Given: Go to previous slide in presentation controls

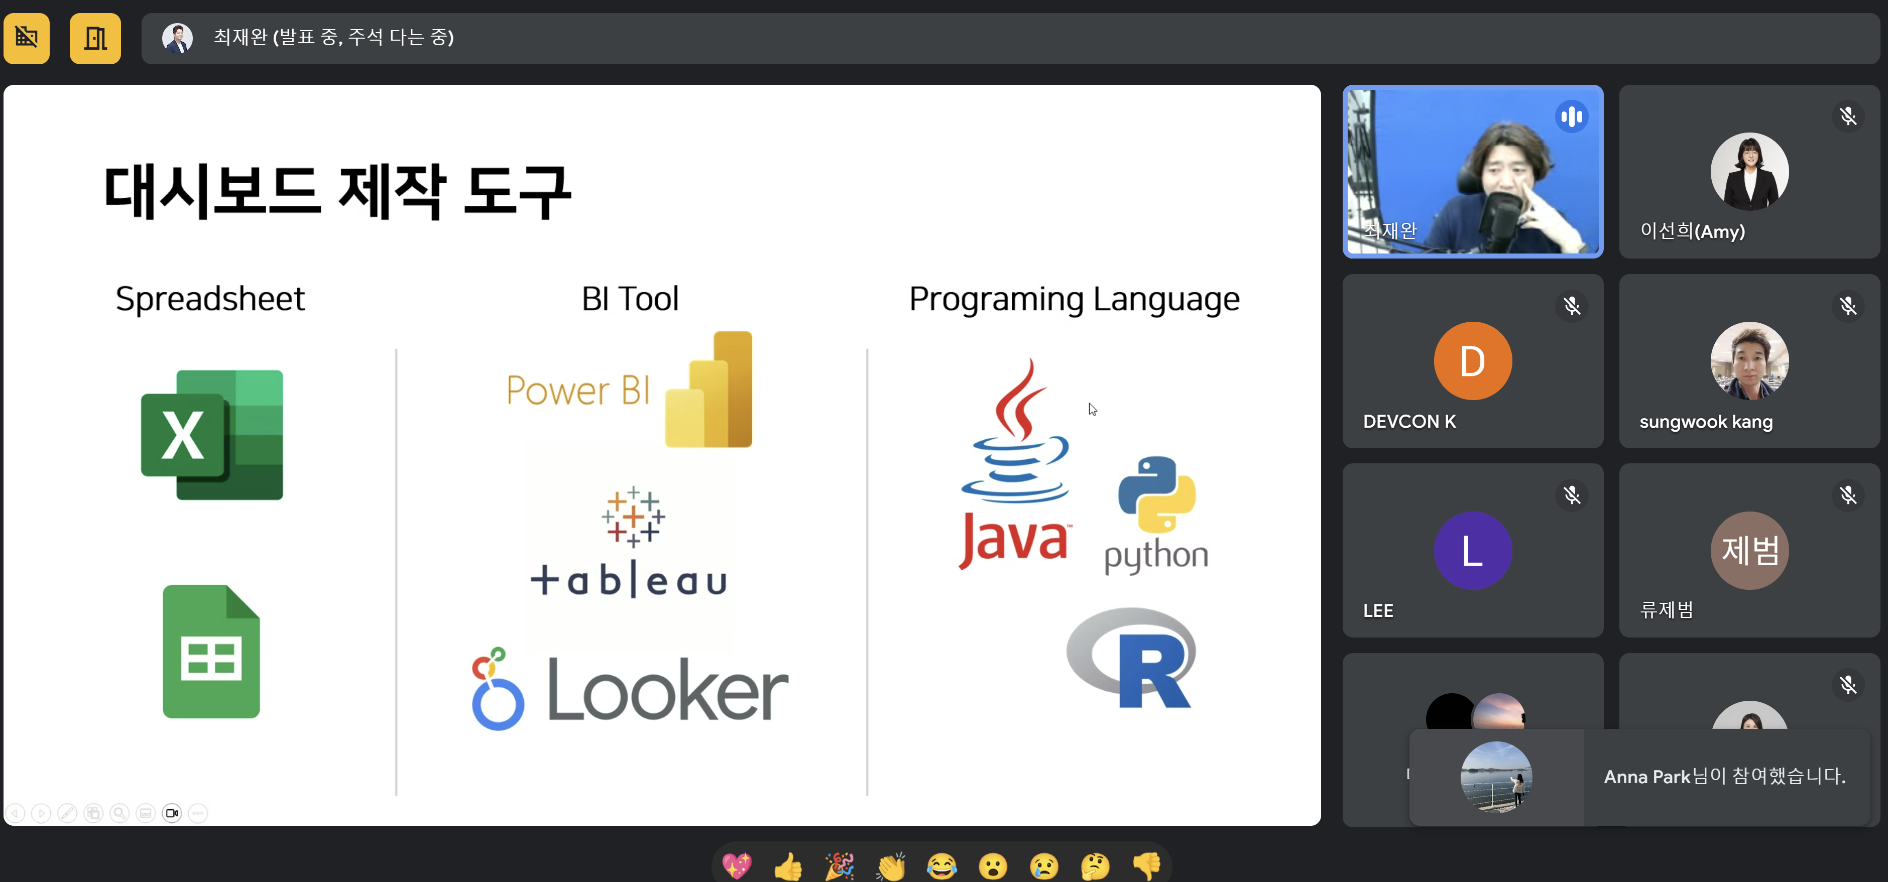Looking at the screenshot, I should pos(16,812).
